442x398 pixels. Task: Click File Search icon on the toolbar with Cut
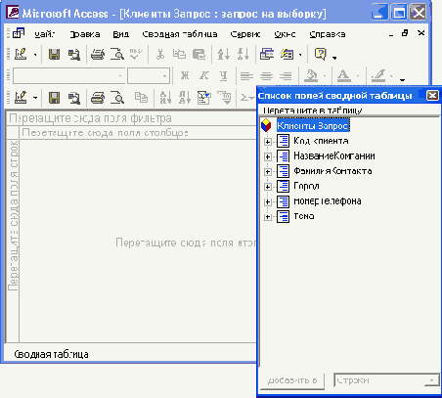pyautogui.click(x=74, y=54)
